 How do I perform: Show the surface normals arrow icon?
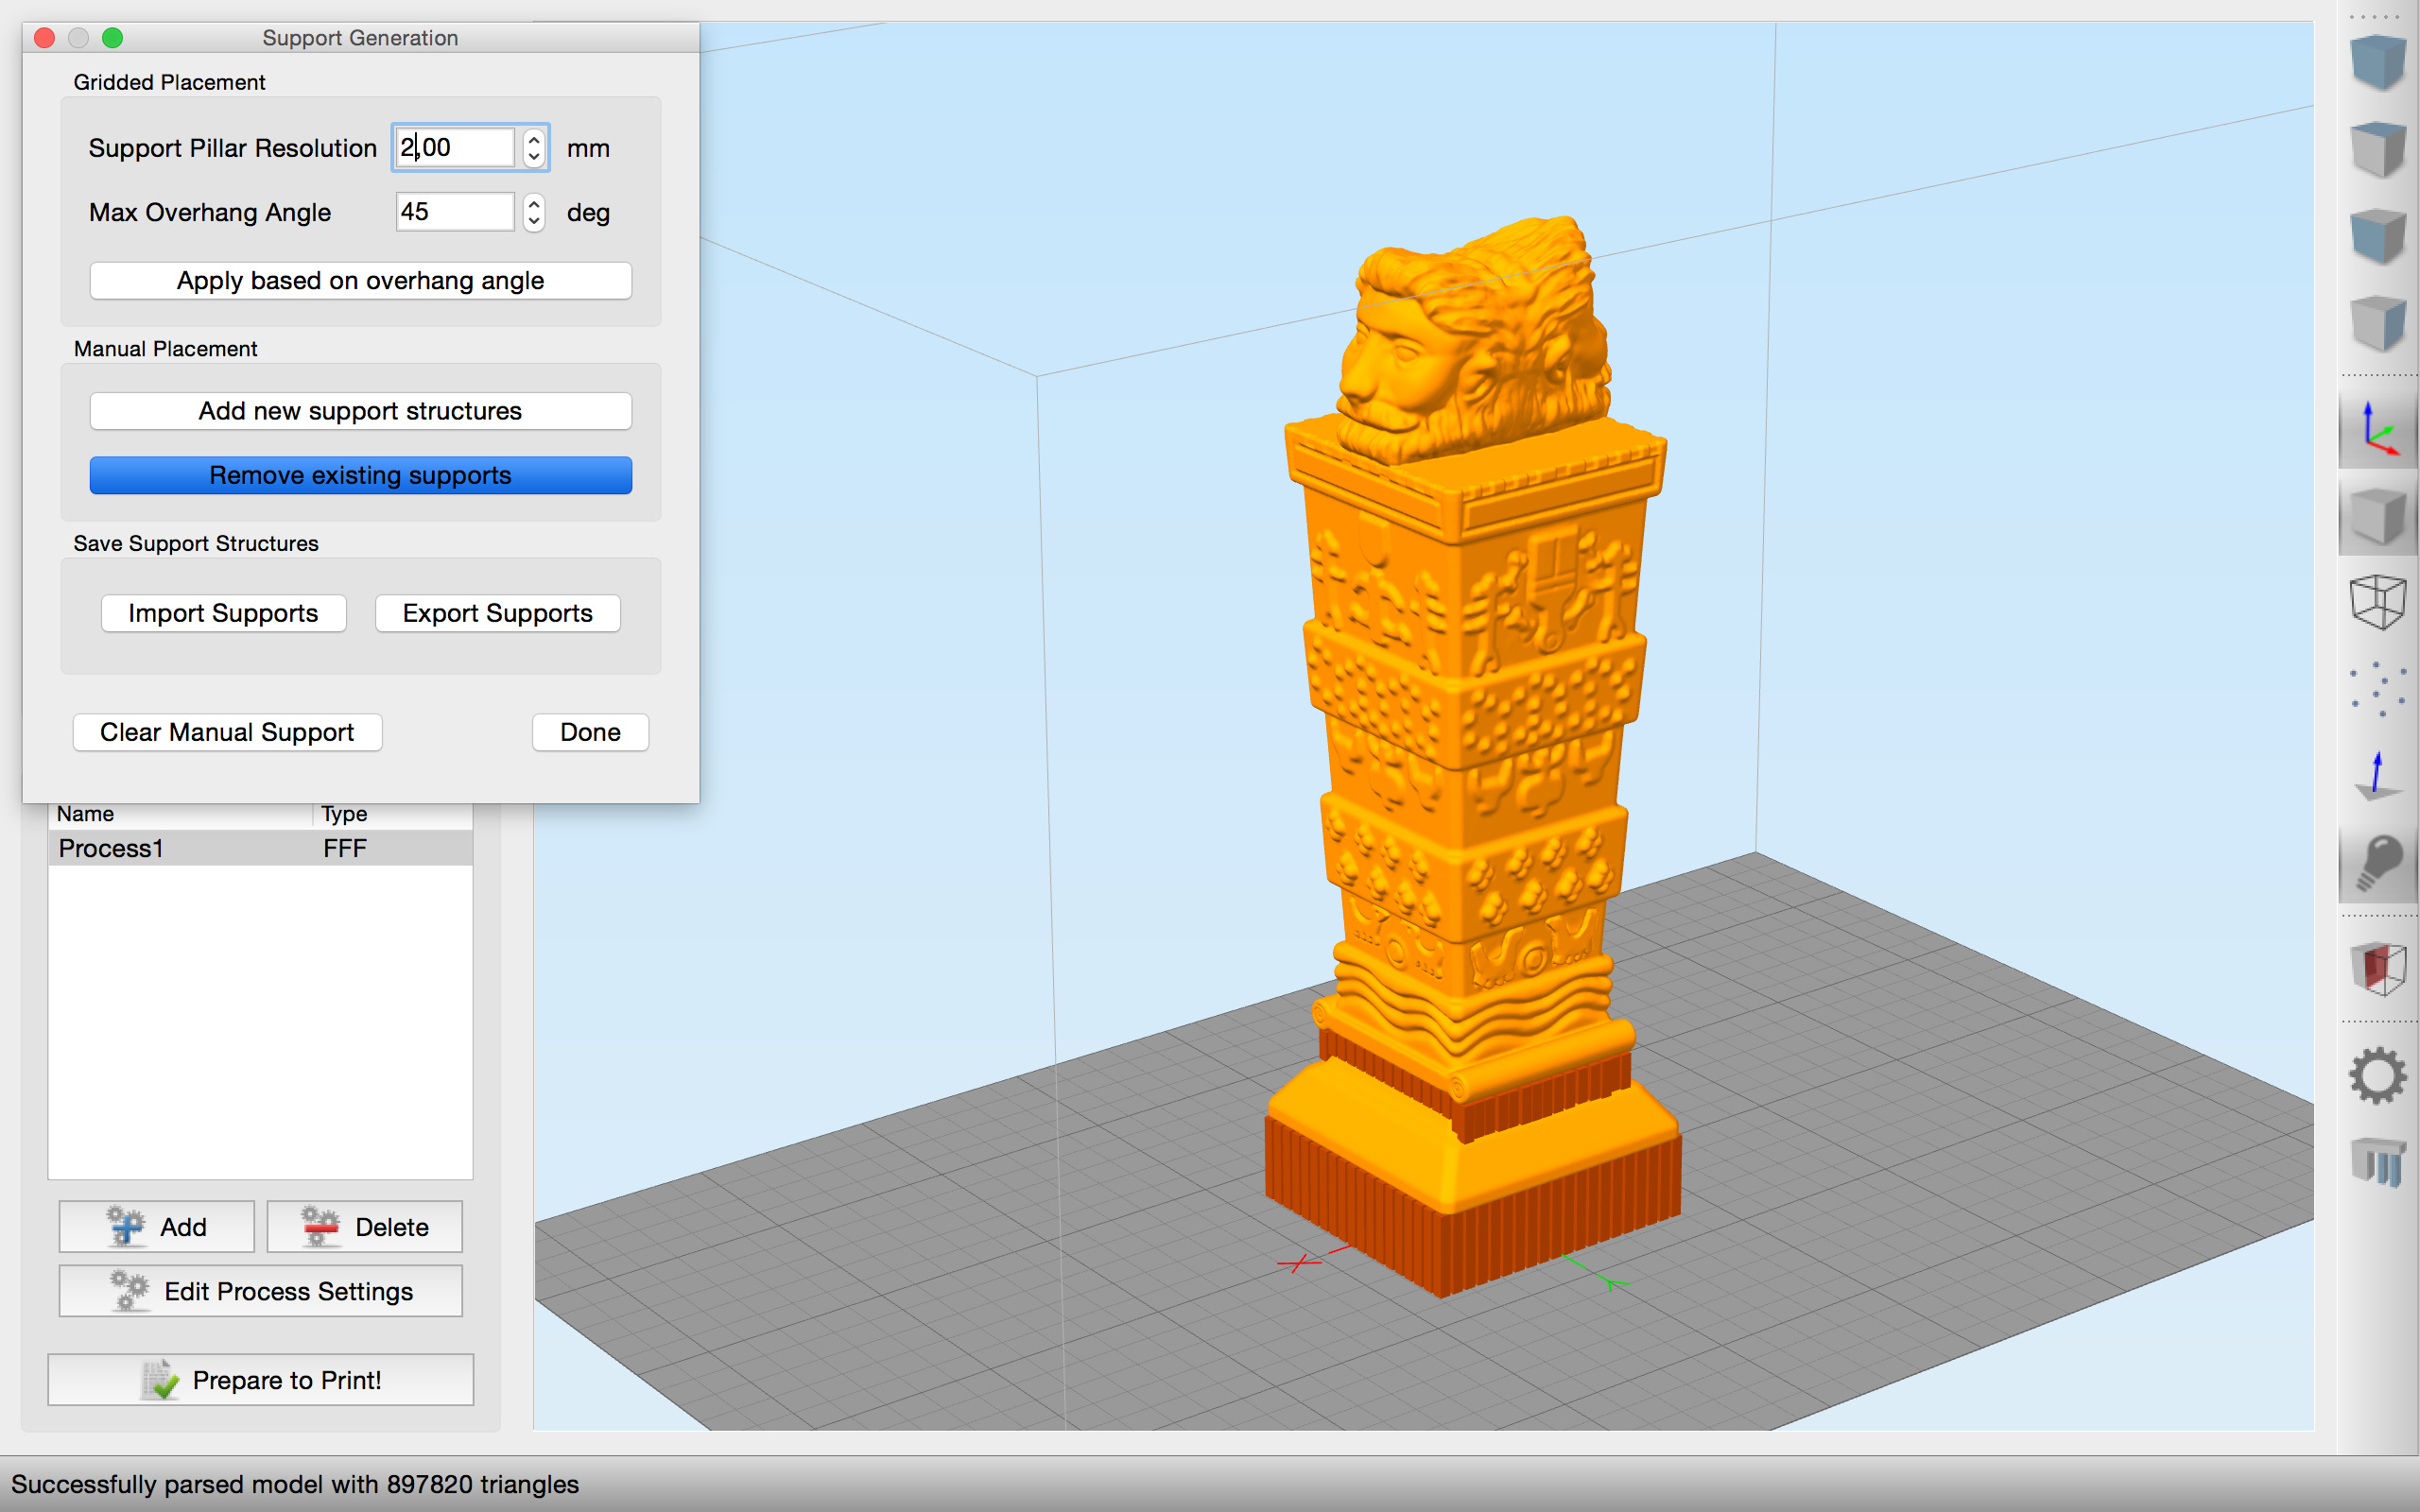point(2378,776)
